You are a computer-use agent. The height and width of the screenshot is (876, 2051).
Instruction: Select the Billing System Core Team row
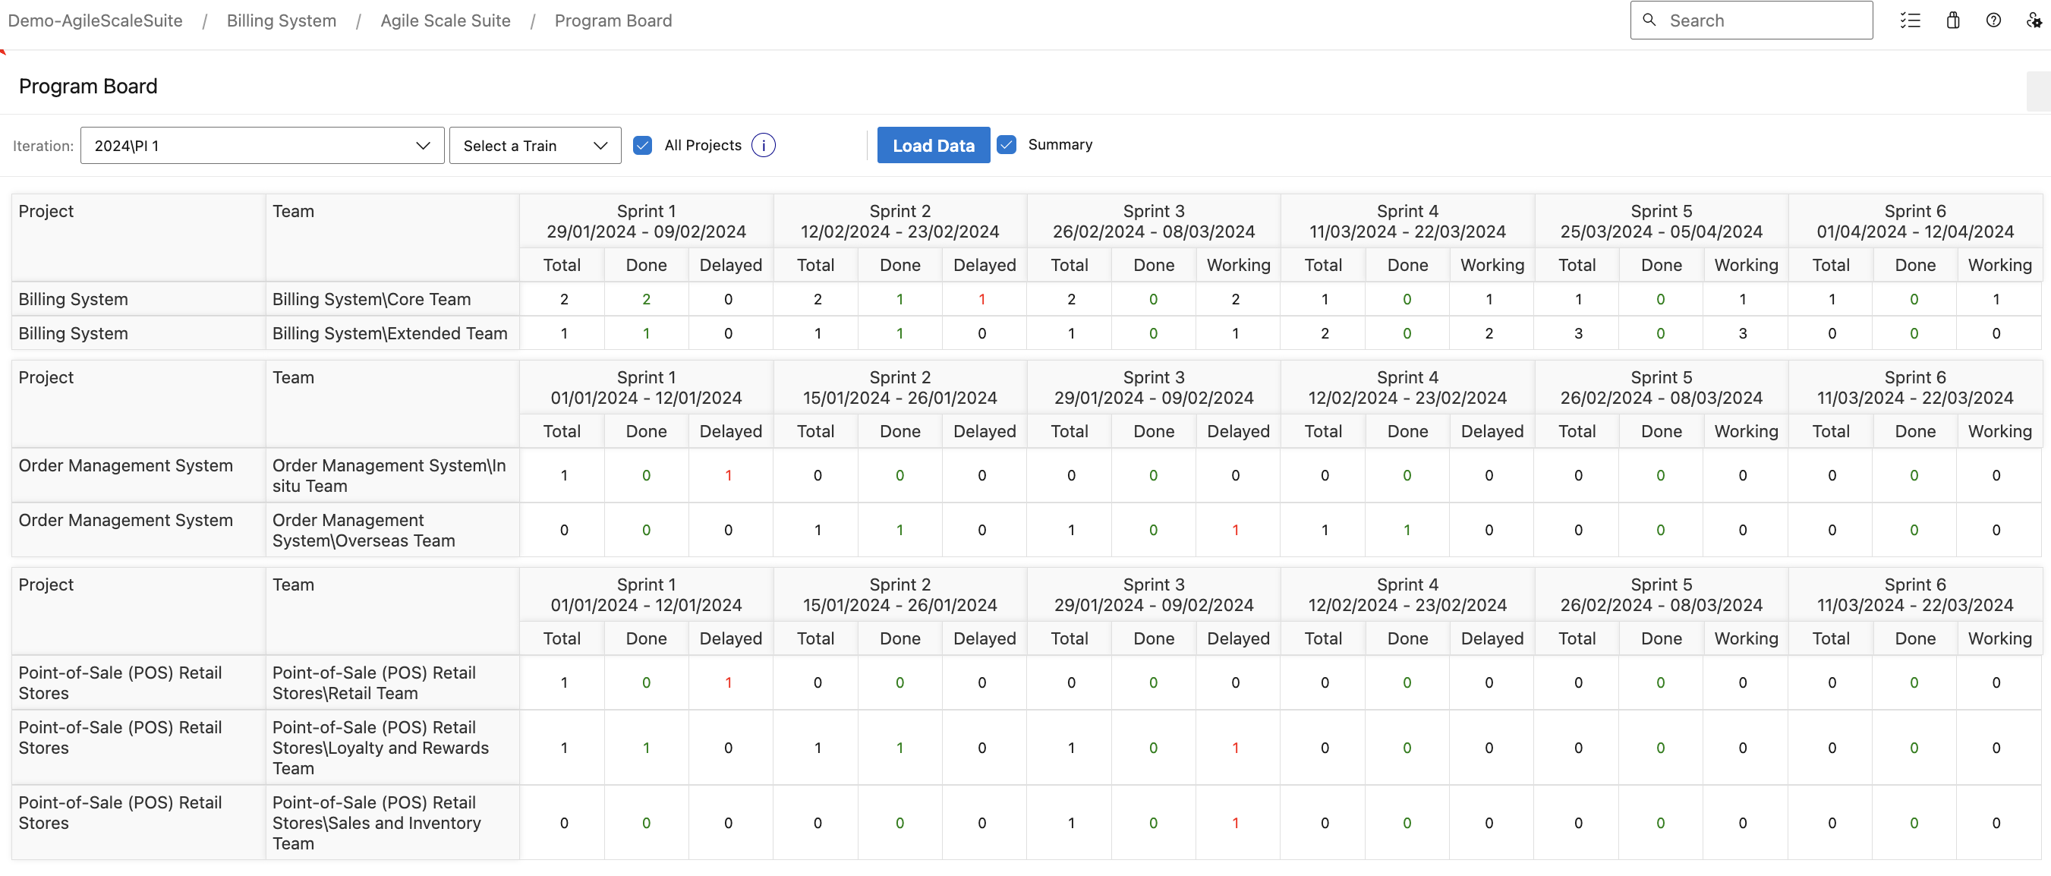pyautogui.click(x=371, y=298)
